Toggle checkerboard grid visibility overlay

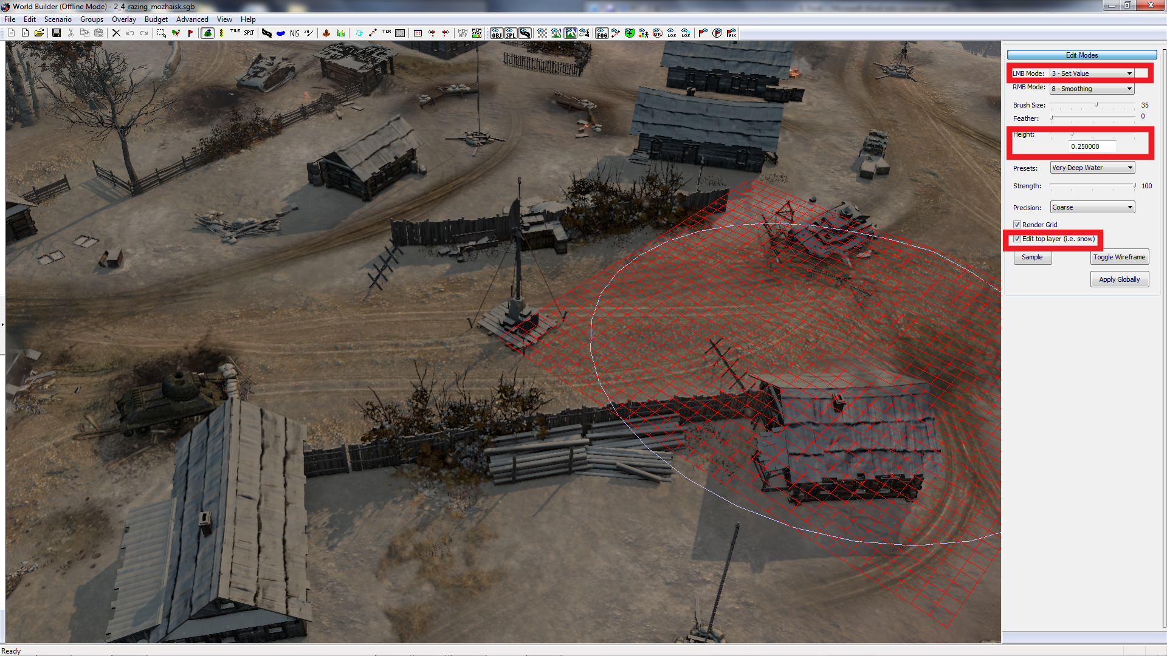coord(542,33)
